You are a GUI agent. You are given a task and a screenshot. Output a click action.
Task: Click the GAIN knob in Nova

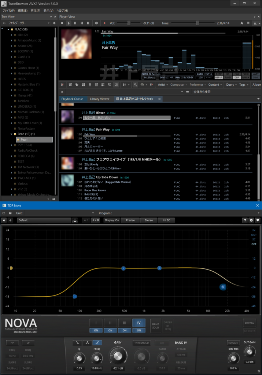coord(118,356)
